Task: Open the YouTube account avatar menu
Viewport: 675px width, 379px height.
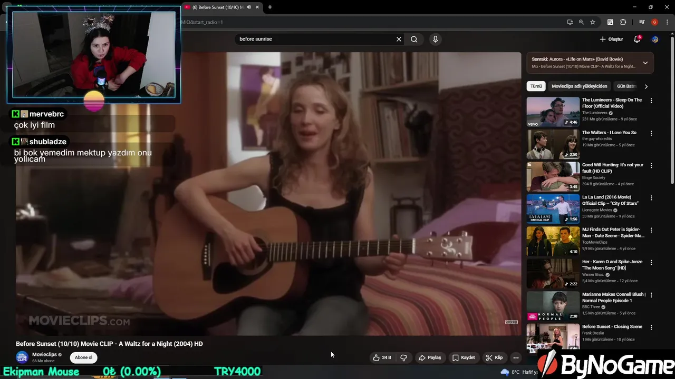Action: click(655, 39)
